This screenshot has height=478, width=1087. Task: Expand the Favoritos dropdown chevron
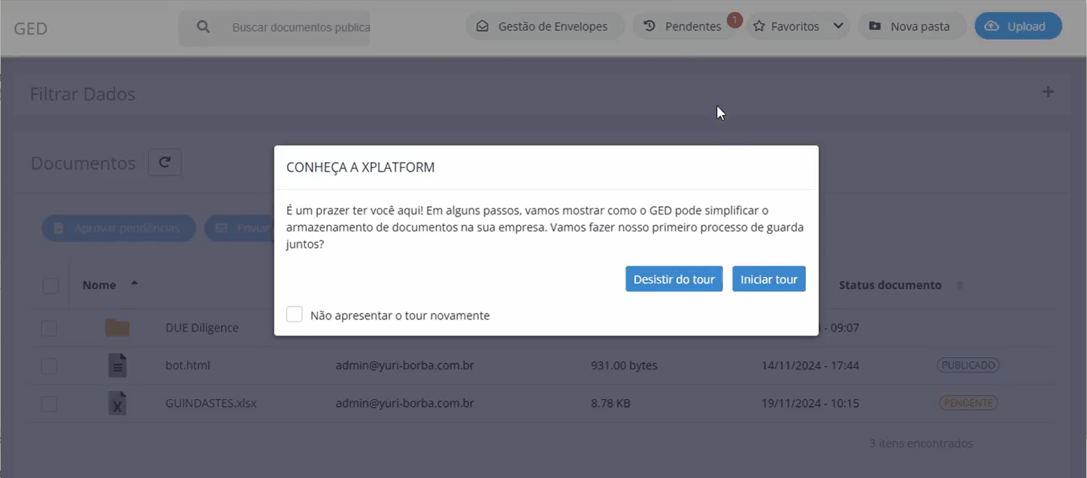(838, 26)
